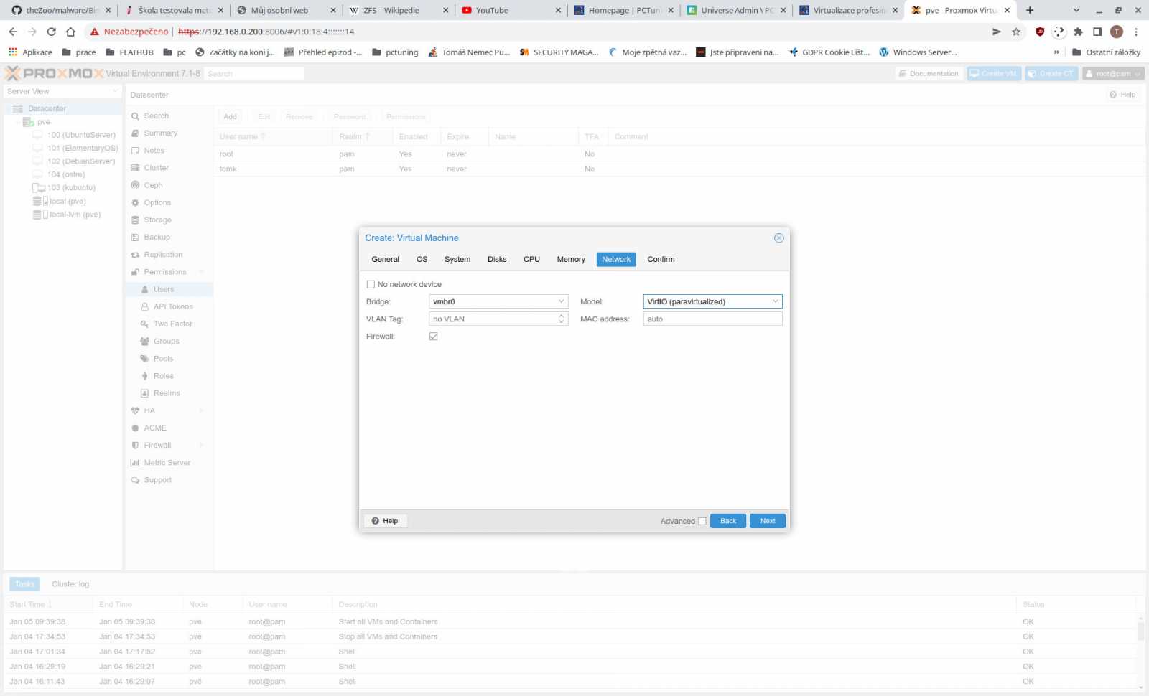Switch to the General tab
The image size is (1149, 696).
point(385,260)
